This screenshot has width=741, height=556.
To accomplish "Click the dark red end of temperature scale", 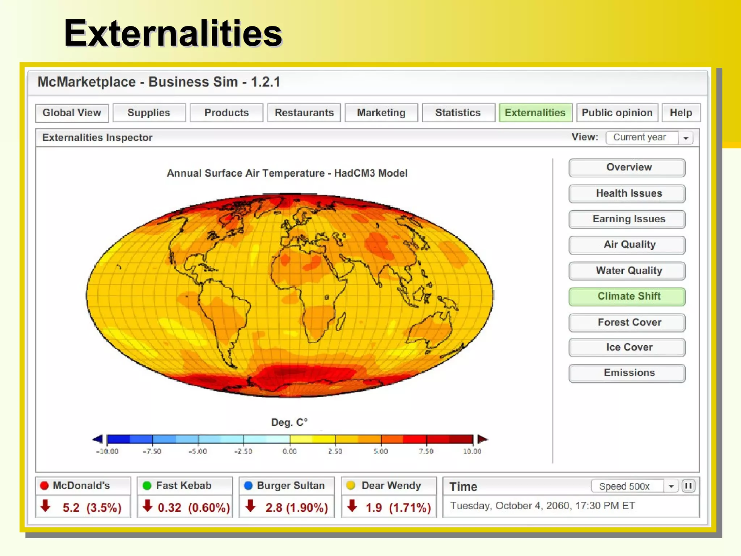I will pos(461,439).
